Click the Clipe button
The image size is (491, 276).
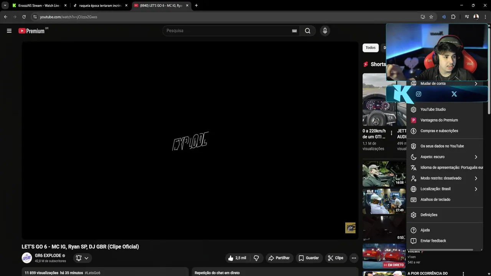[336, 258]
